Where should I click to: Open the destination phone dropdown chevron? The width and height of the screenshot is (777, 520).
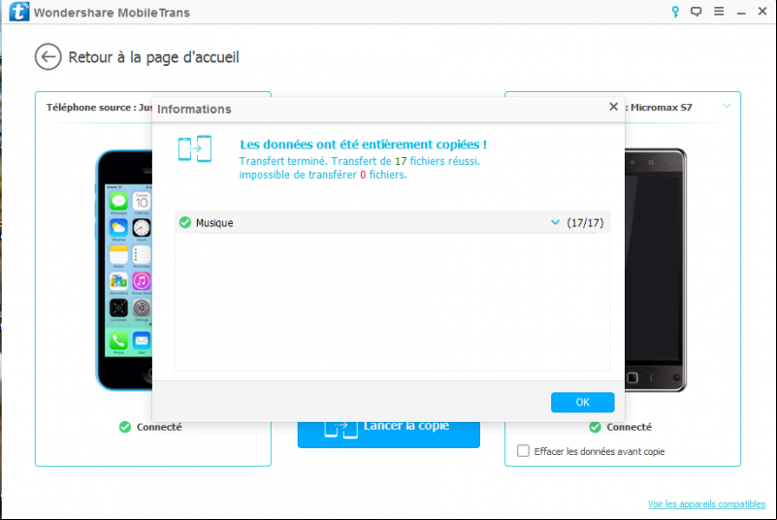pos(727,106)
